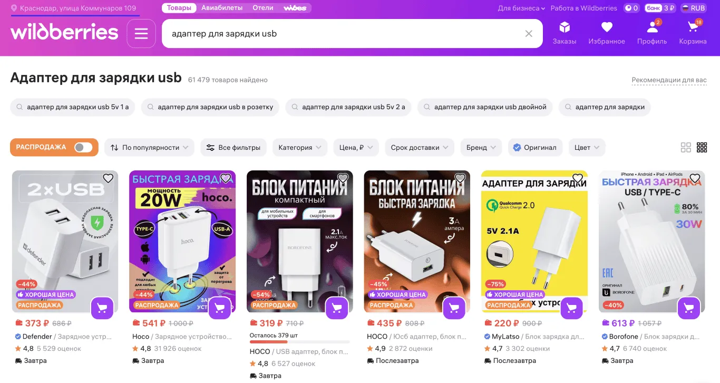Image resolution: width=720 pixels, height=383 pixels.
Task: Open Все фильтры button
Action: pyautogui.click(x=233, y=148)
